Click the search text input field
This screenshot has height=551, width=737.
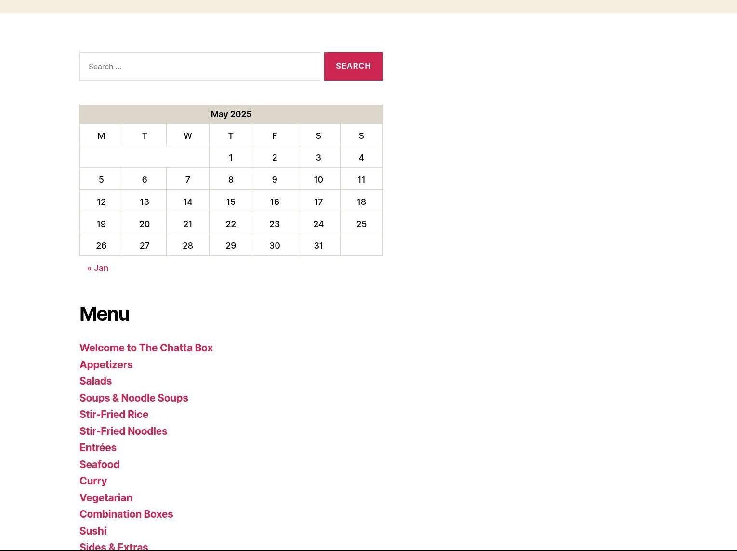click(x=199, y=67)
